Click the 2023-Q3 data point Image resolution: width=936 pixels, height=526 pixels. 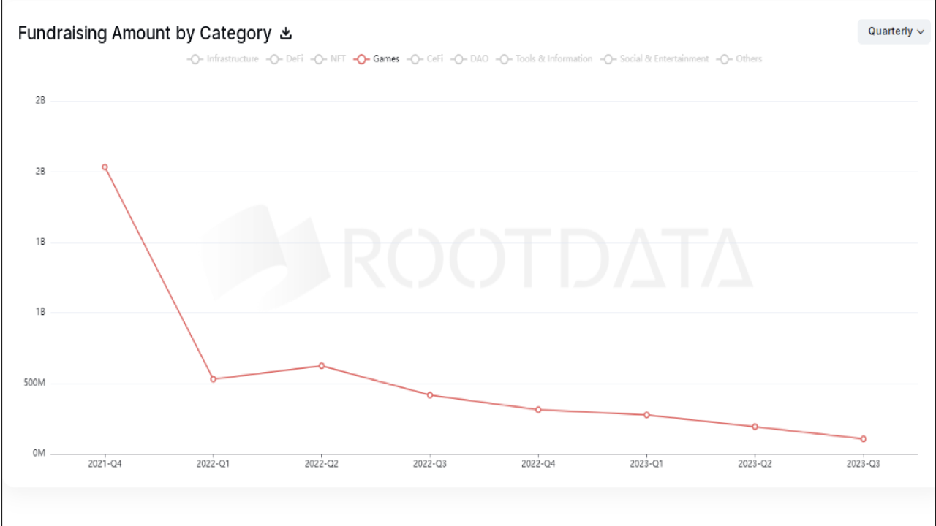[863, 439]
